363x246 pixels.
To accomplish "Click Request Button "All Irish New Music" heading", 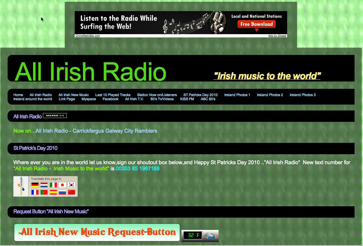I will click(51, 211).
